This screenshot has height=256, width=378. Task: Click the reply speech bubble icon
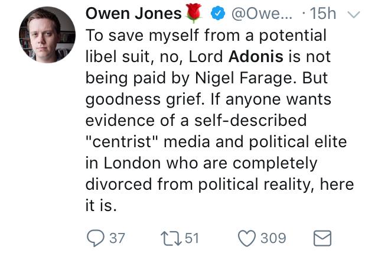click(96, 238)
